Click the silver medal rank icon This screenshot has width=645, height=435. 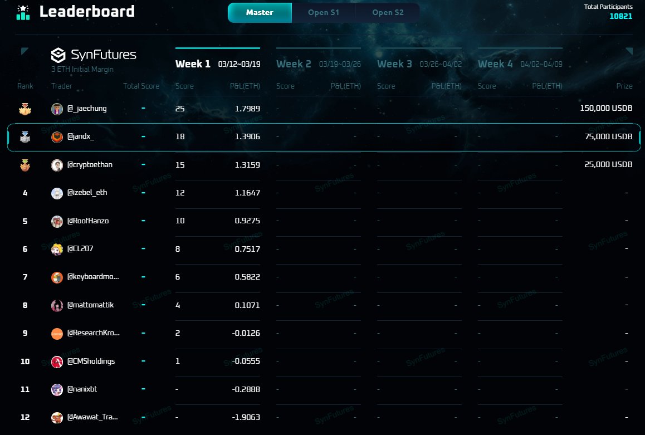coord(25,137)
